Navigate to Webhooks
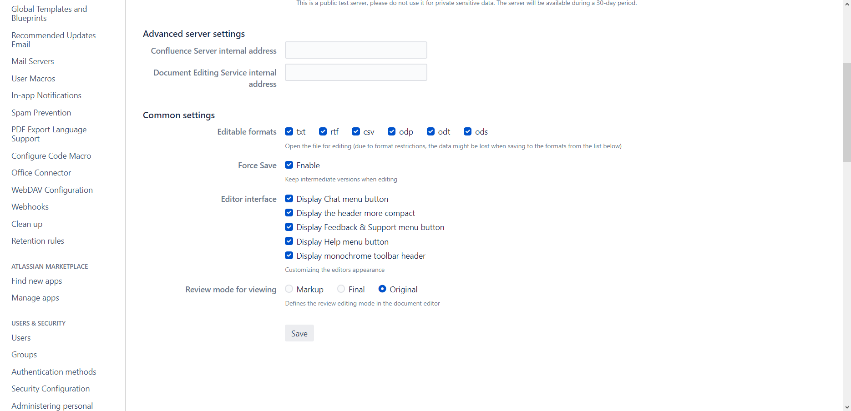This screenshot has width=851, height=411. coord(30,207)
